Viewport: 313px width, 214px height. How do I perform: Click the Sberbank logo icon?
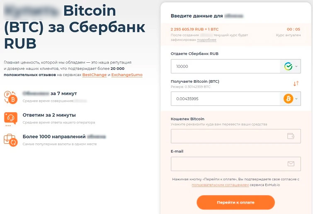[288, 66]
